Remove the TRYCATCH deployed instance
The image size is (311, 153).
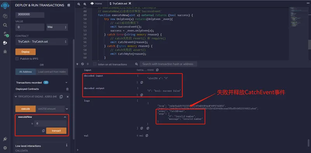click(x=67, y=97)
